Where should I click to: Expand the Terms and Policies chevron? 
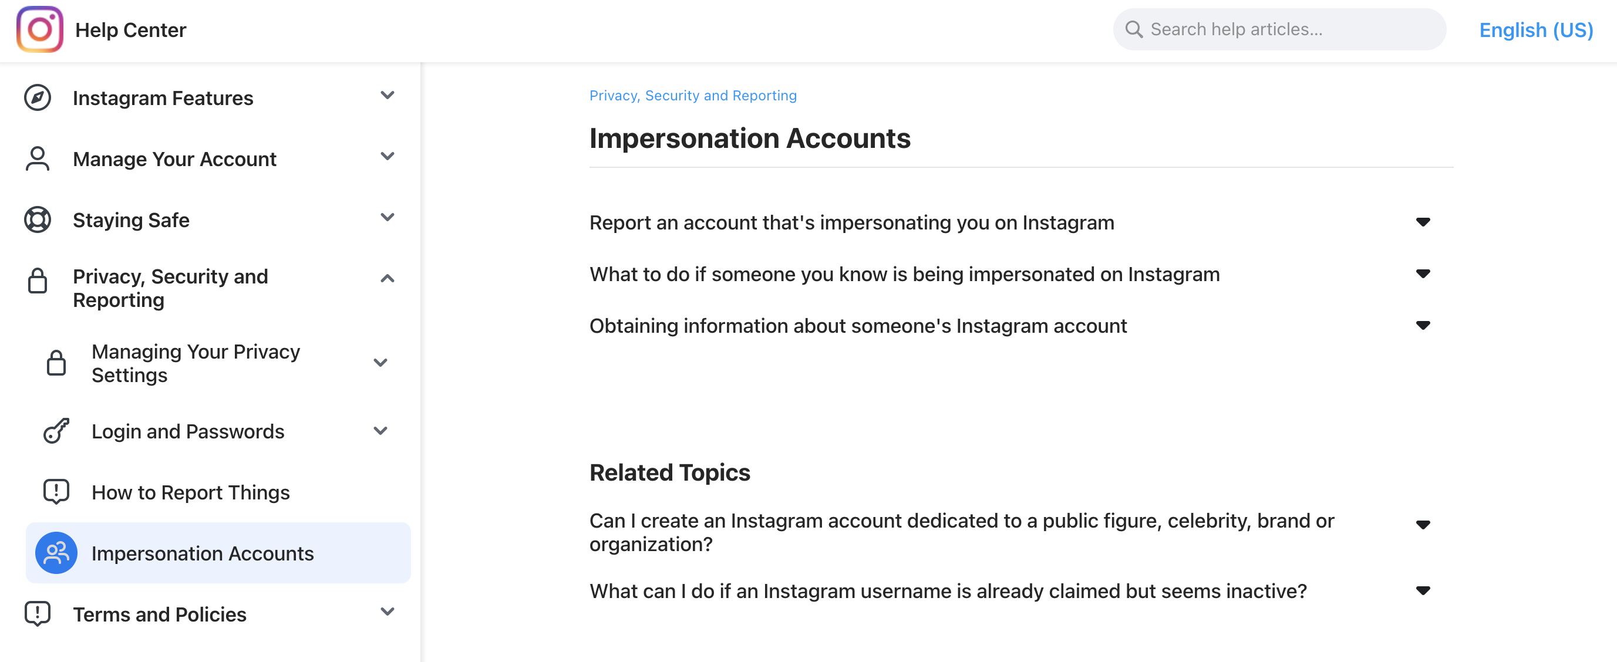pyautogui.click(x=388, y=612)
